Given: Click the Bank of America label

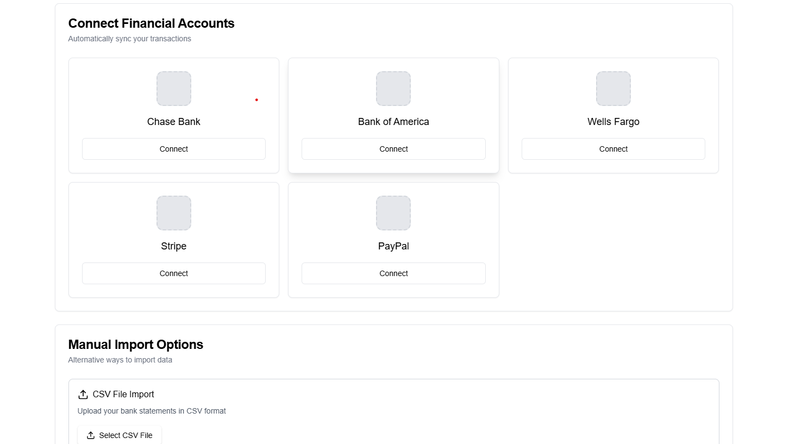Looking at the screenshot, I should click(393, 122).
